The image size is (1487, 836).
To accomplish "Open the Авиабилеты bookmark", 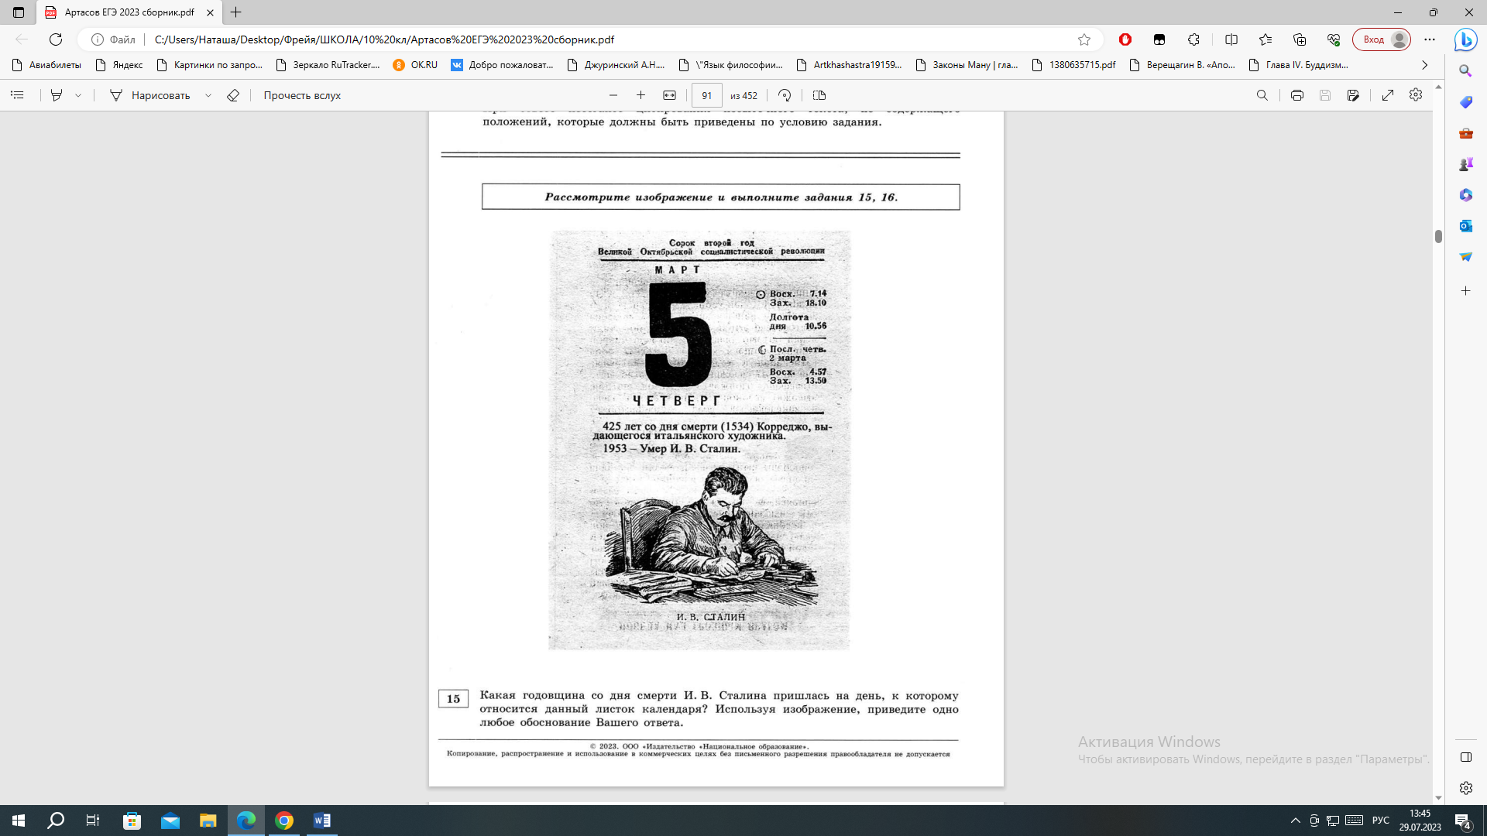I will click(46, 65).
